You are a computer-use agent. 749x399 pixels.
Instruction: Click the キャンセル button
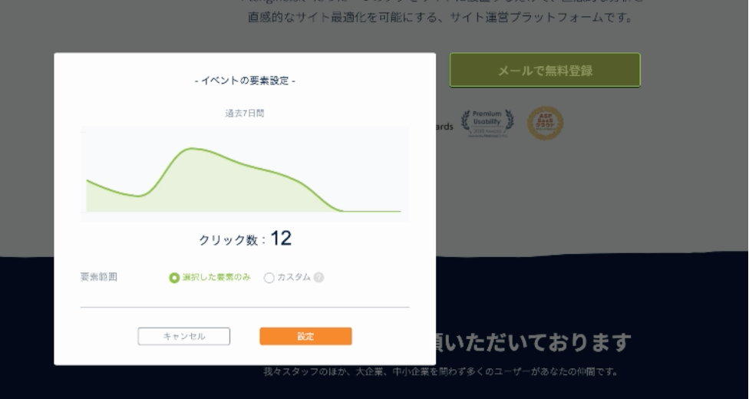184,336
